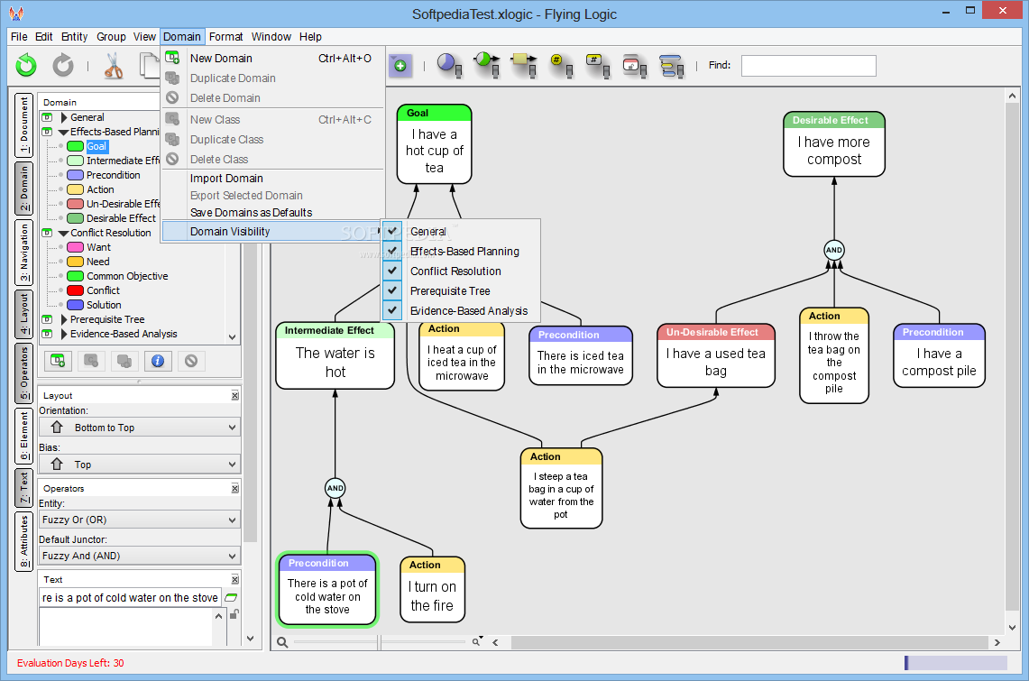Uncheck Conflict Resolution visibility
The image size is (1029, 681).
(391, 271)
